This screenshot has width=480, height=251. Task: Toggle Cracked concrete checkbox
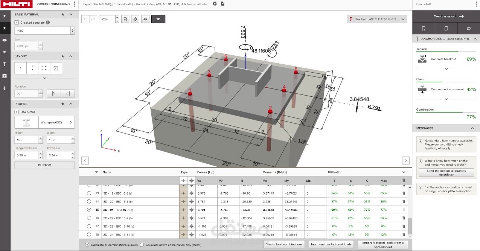tap(16, 23)
